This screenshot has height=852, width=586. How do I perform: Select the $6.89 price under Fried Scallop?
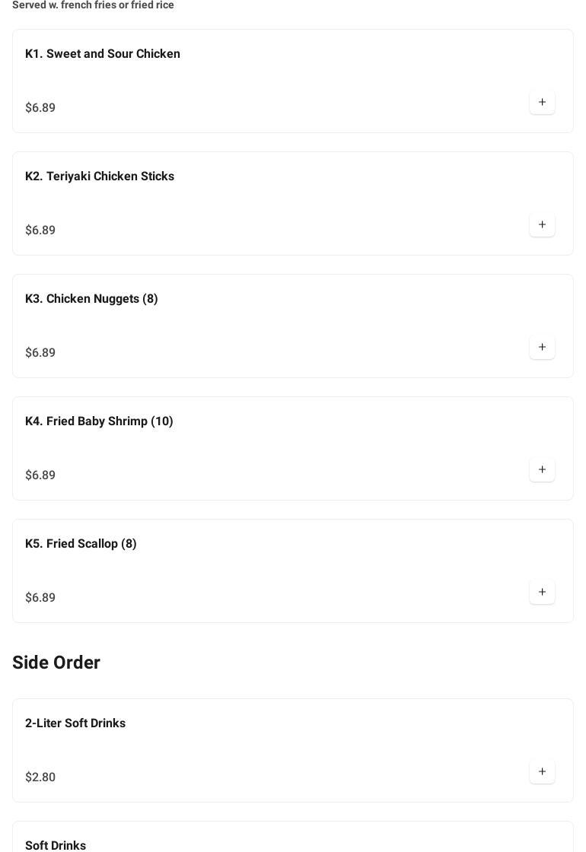40,598
